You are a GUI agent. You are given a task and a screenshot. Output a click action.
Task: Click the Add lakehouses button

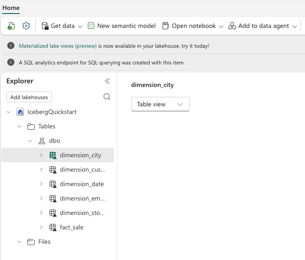tap(29, 97)
